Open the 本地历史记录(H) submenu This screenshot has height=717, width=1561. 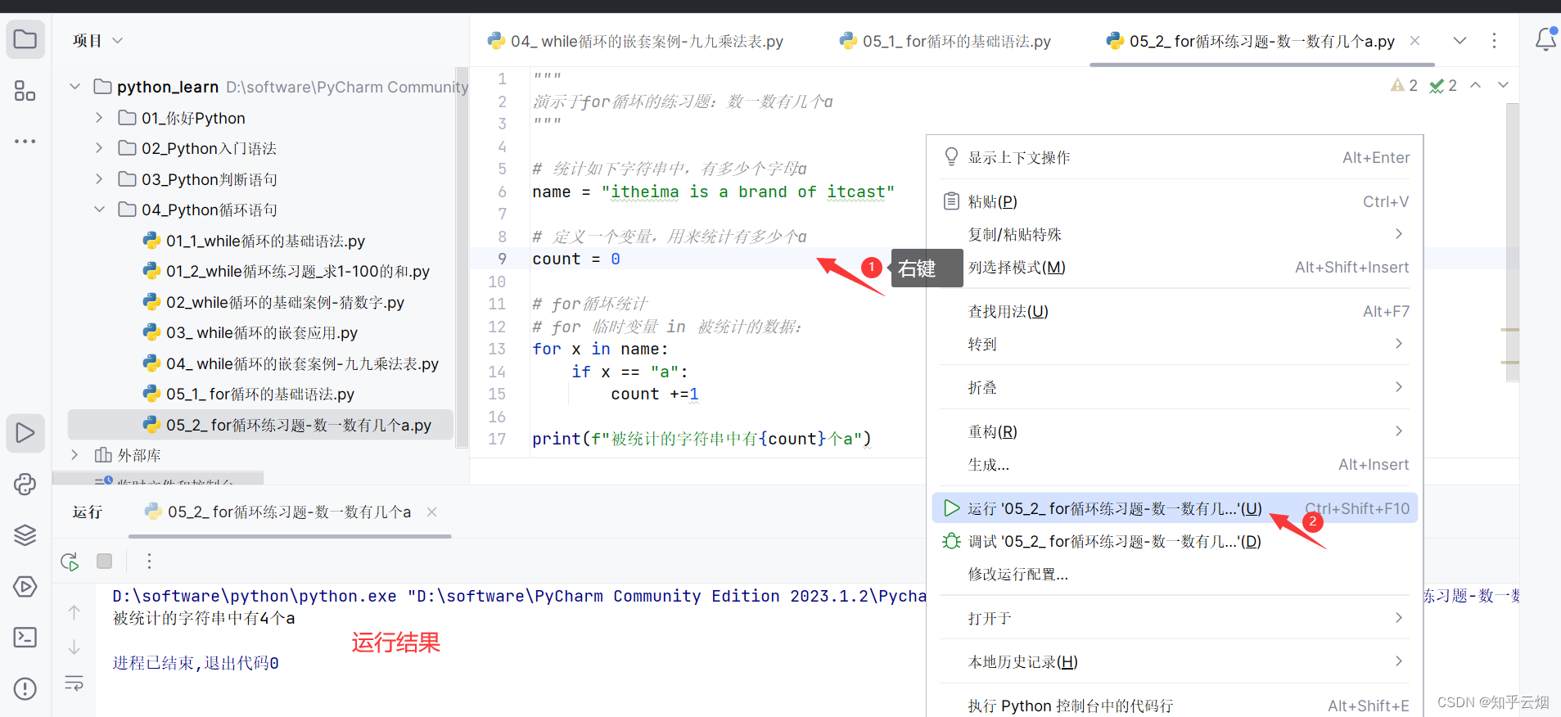coord(1175,661)
